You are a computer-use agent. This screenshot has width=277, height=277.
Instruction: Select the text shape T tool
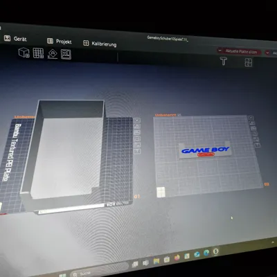coord(224,61)
